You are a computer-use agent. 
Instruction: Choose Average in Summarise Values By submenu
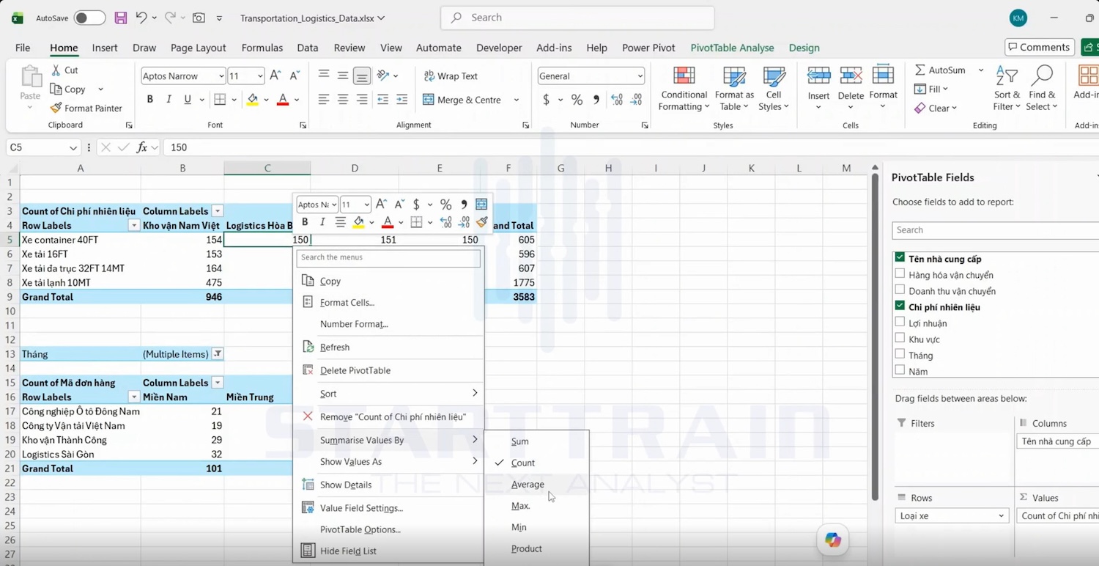tap(528, 485)
